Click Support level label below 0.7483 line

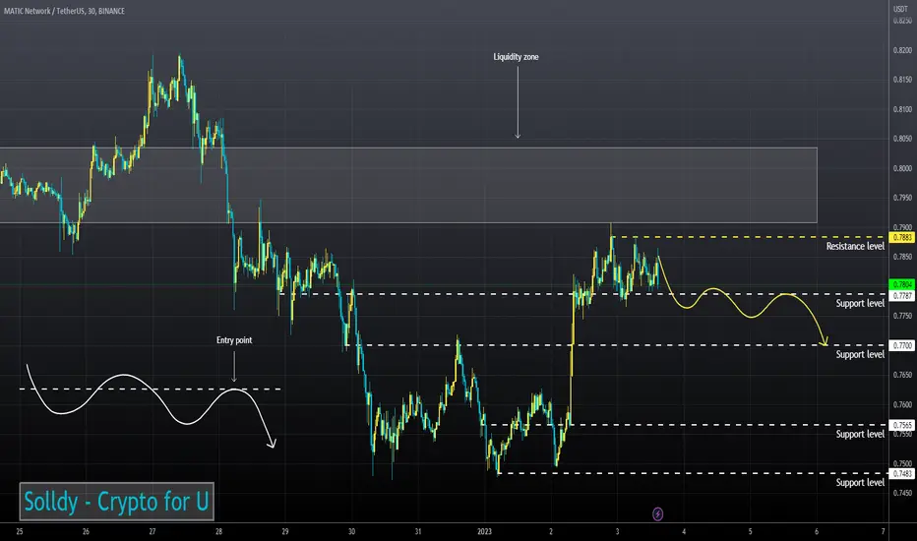click(x=860, y=483)
